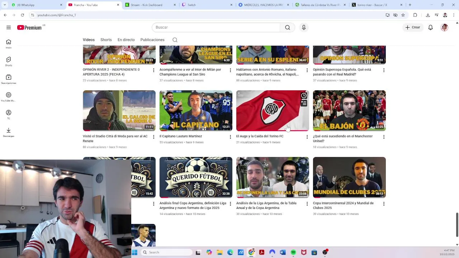459x258 pixels.
Task: Click the Crear button
Action: coord(413,27)
